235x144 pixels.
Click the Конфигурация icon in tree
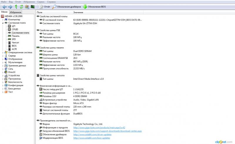(6, 85)
